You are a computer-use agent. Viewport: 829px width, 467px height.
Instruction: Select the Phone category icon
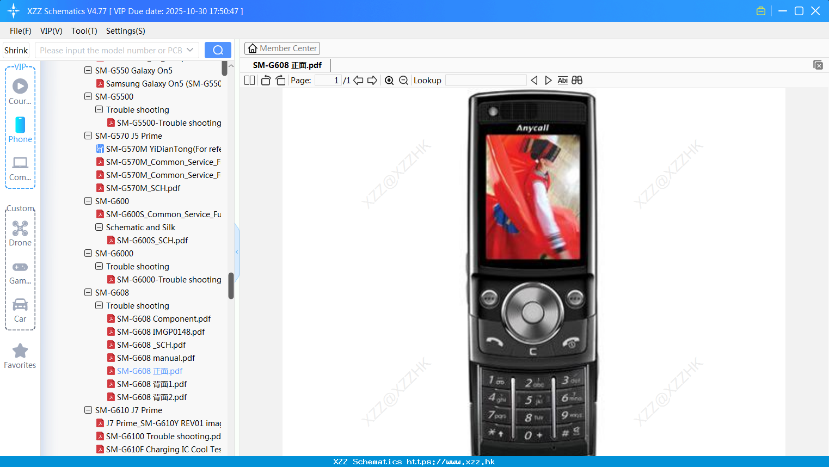[20, 130]
